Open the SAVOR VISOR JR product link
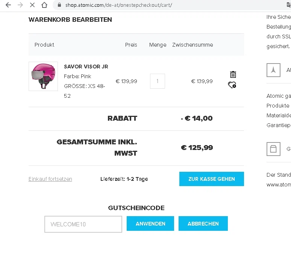The width and height of the screenshot is (291, 256). pos(86,67)
